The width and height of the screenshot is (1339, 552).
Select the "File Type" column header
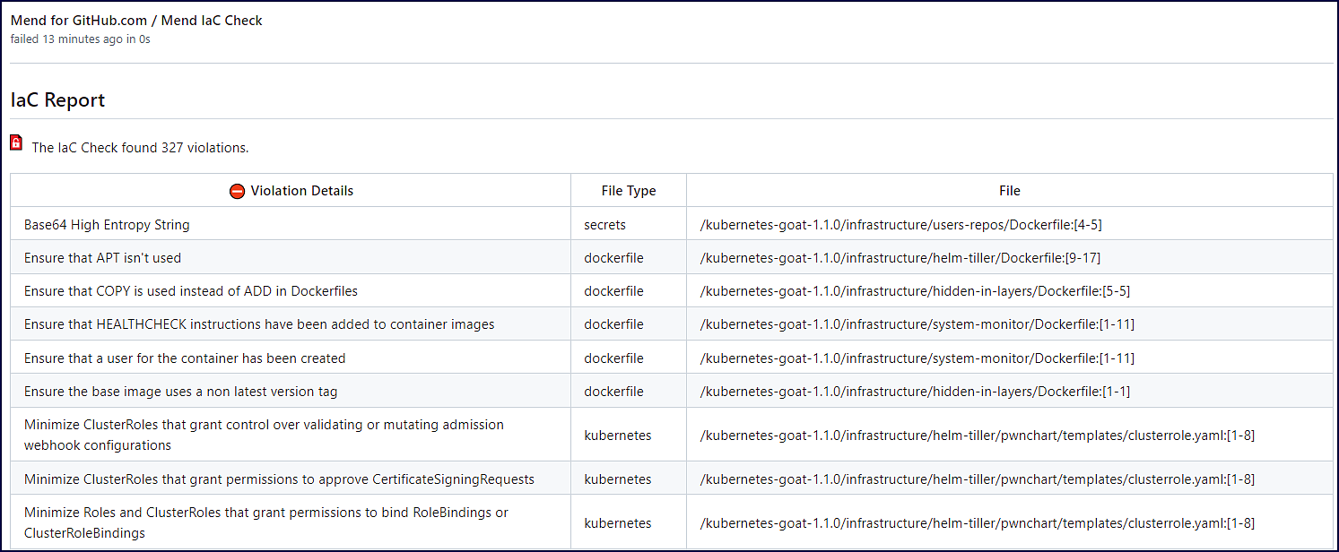click(x=627, y=190)
